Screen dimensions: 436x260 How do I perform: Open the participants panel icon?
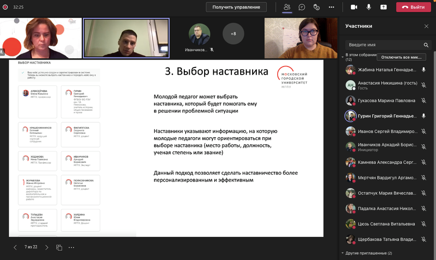pos(287,7)
